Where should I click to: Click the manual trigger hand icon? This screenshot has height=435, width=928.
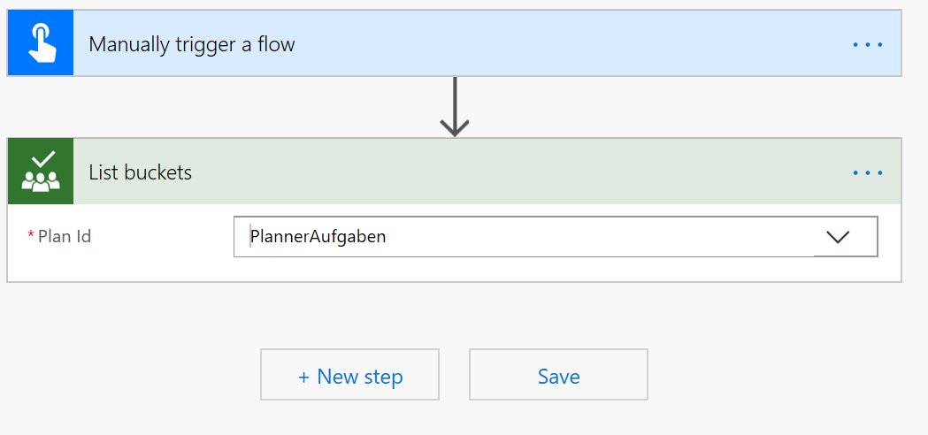coord(40,43)
